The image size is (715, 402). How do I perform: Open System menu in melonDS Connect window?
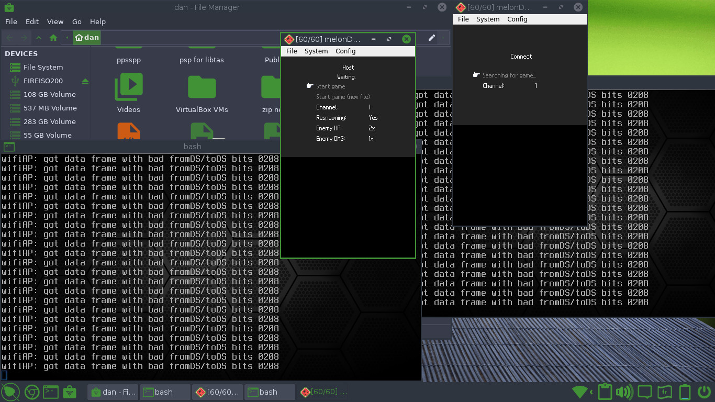488,19
